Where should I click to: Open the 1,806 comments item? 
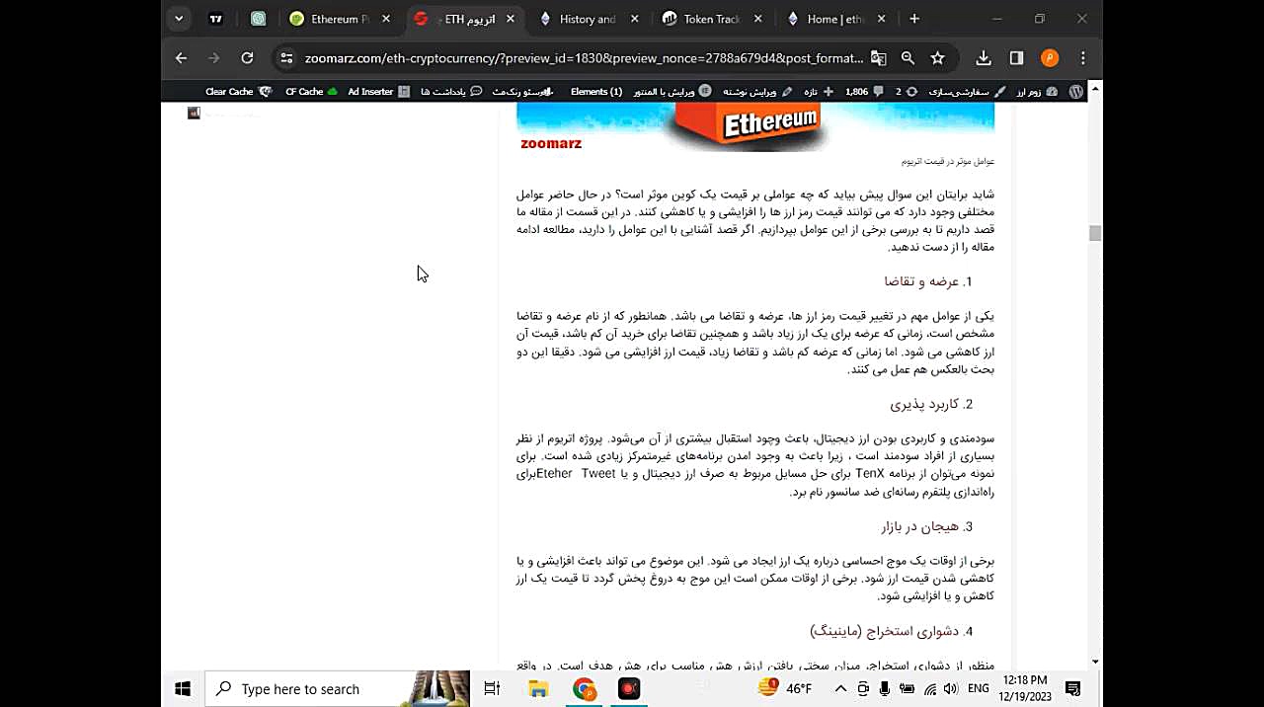click(864, 92)
